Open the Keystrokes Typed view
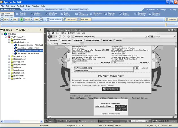Screen dimensions: 178x128 (96, 14)
